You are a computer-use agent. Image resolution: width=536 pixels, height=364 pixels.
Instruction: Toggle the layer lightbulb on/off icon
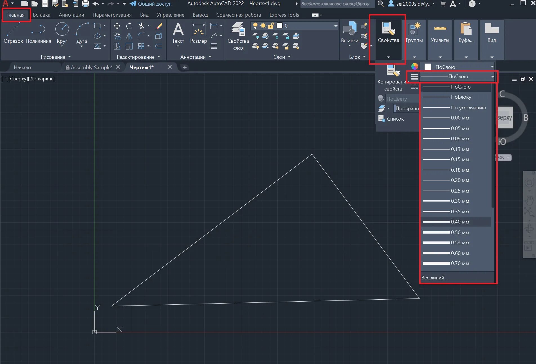(255, 26)
